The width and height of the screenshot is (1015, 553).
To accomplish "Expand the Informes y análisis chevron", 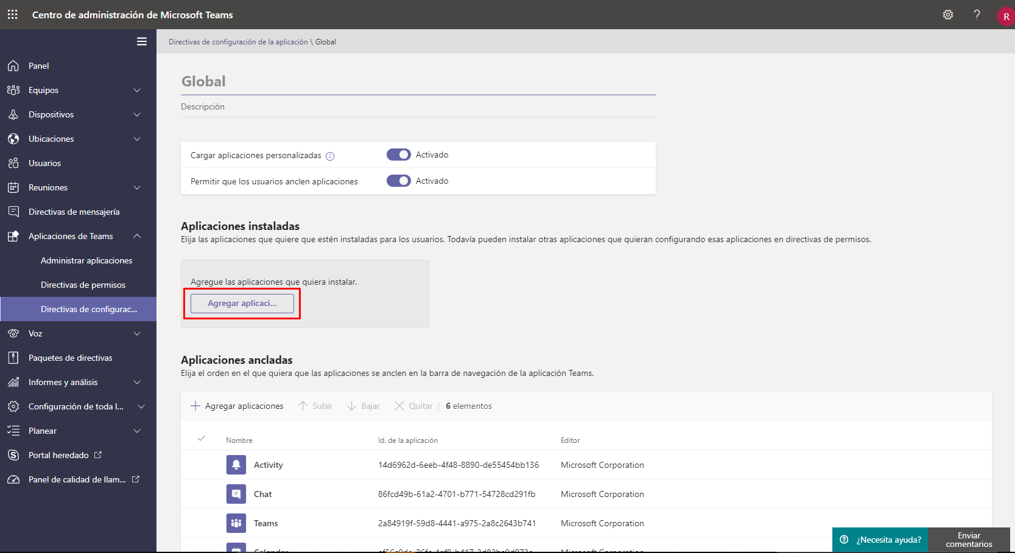I will tap(137, 382).
